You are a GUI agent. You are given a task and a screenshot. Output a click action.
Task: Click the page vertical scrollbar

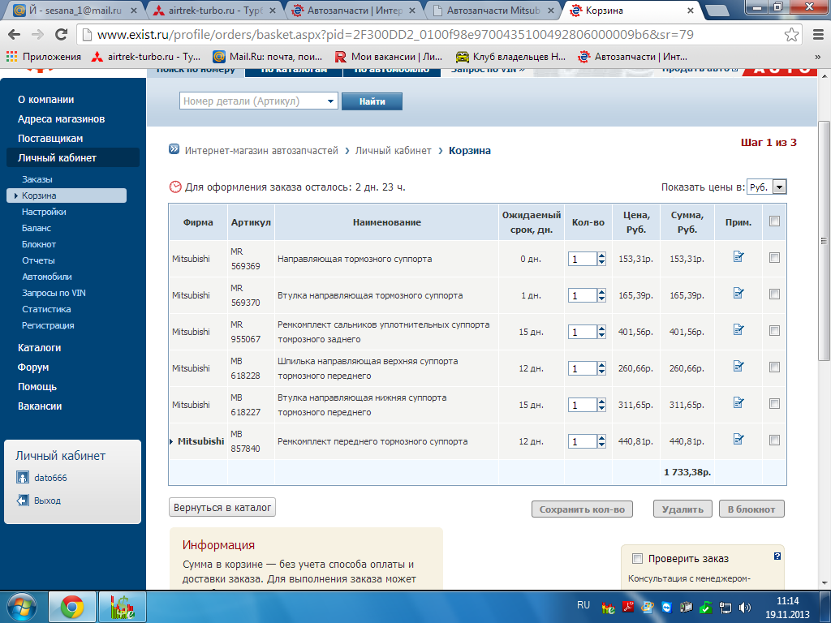click(x=824, y=243)
